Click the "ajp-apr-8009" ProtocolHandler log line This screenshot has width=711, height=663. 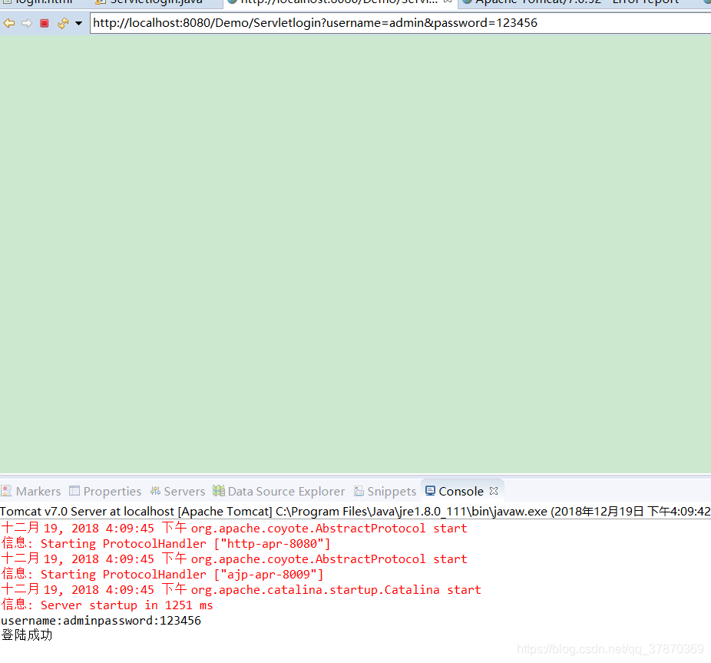tap(162, 575)
